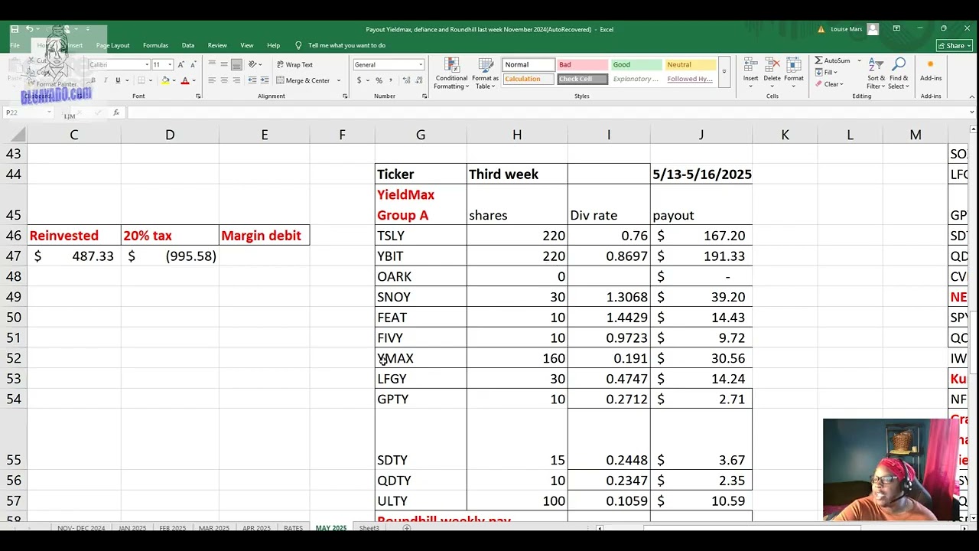
Task: Decrease font size with the smaller A icon
Action: tap(193, 65)
